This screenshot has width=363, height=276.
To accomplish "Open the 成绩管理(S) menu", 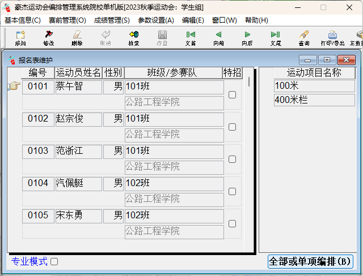I will point(112,20).
